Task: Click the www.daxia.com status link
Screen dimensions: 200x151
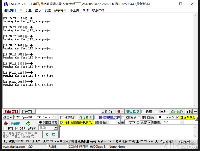Action: pos(14,147)
